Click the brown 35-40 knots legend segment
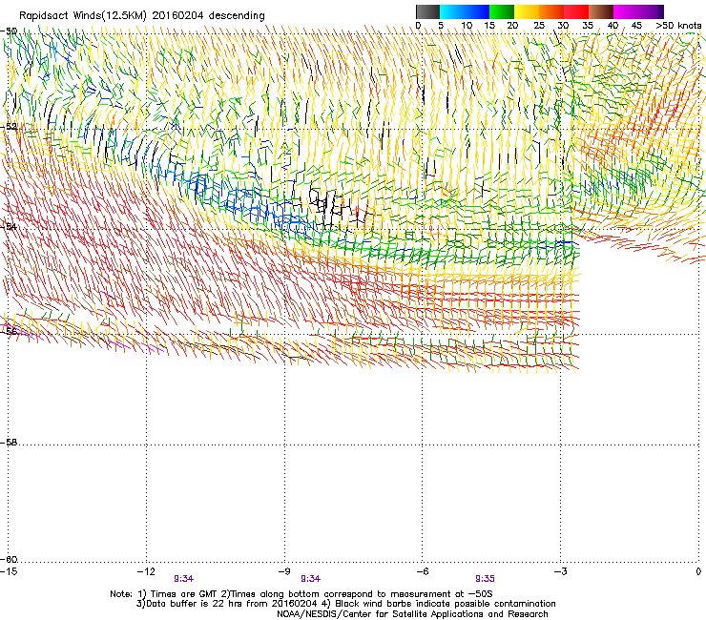This screenshot has height=620, width=706. pos(601,11)
